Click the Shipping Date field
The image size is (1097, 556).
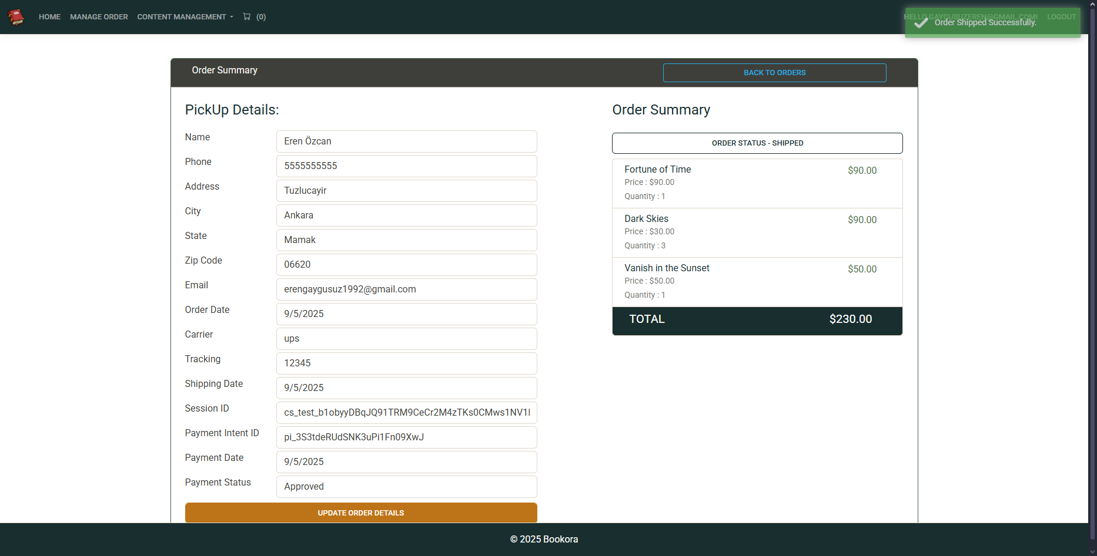point(407,388)
